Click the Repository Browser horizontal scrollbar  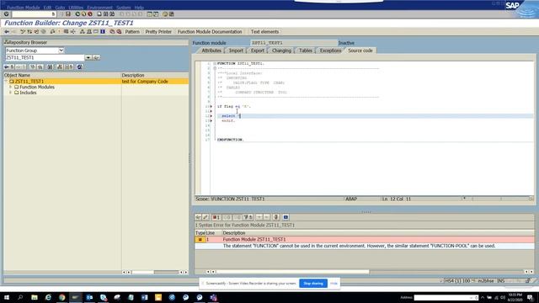(142, 272)
